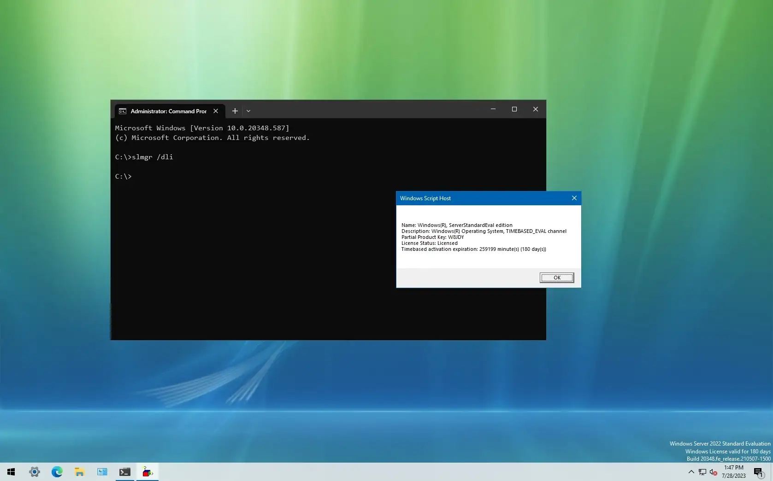Open a new terminal tab with plus
Screen dimensions: 773x481
[x=235, y=111]
